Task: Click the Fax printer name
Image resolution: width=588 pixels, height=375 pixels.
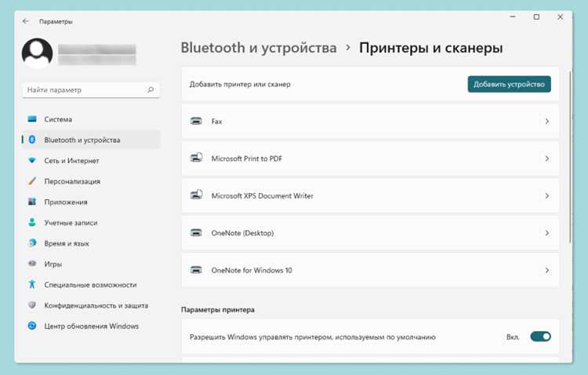Action: point(216,122)
